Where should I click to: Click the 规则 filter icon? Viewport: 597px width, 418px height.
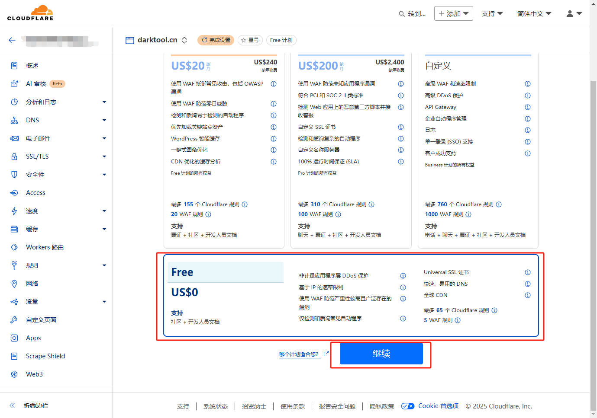click(x=14, y=265)
